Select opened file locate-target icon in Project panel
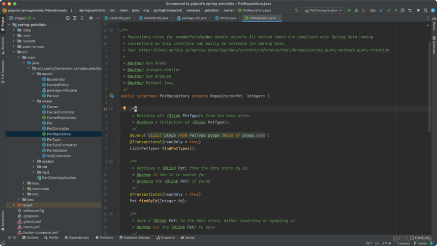Viewport: 437px width, 246px height. coord(67,18)
